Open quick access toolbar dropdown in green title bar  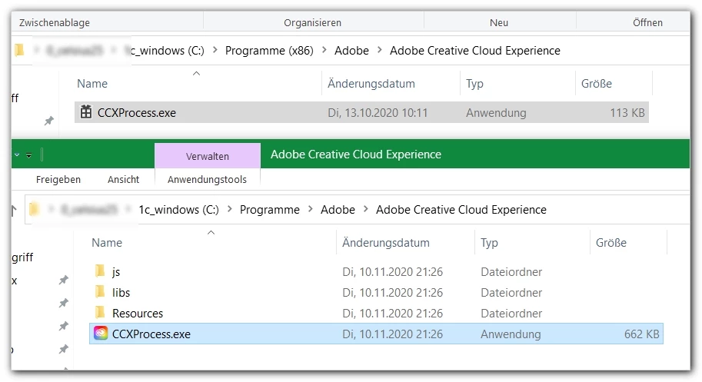click(x=28, y=155)
